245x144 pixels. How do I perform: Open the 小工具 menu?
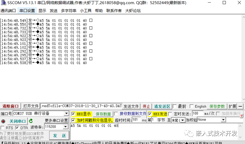pos(86,10)
